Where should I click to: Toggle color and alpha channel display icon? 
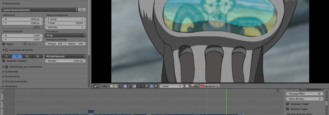pyautogui.click(x=152, y=86)
